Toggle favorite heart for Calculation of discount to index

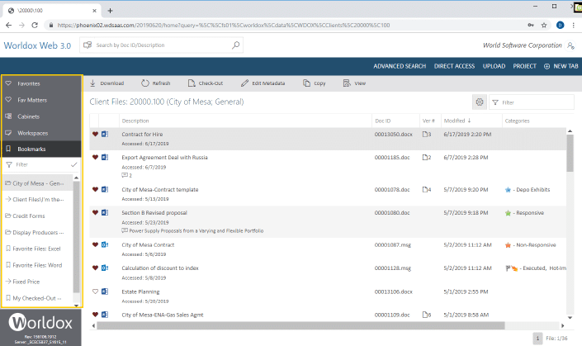click(96, 268)
